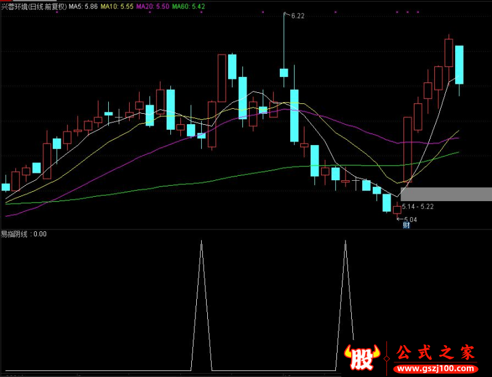Screen dimensions: 492x377
Task: Click the 6.22 high price label
Action: pos(298,16)
